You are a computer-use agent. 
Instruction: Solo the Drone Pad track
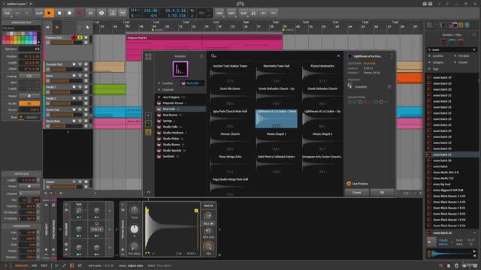[80, 109]
